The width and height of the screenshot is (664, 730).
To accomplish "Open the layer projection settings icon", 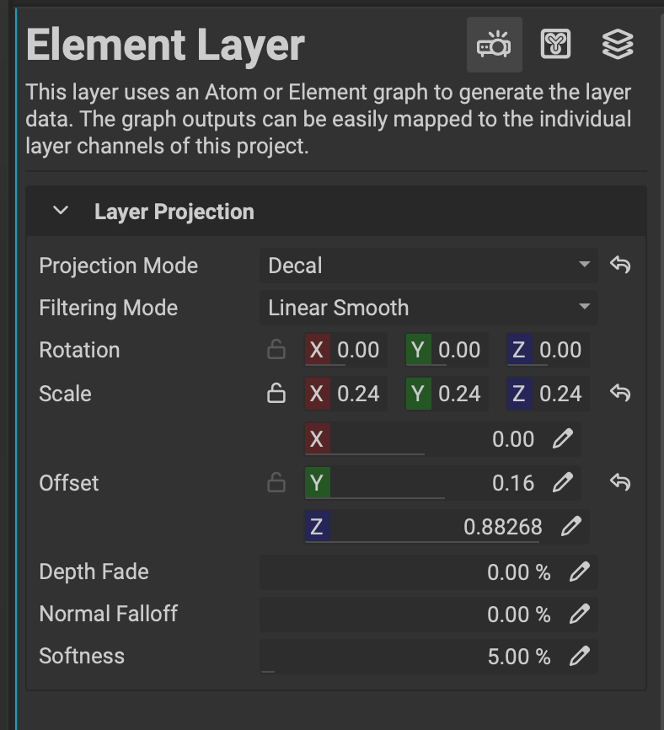I will (494, 45).
